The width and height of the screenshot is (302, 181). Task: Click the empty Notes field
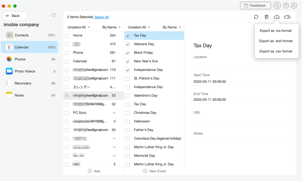[x=240, y=139]
